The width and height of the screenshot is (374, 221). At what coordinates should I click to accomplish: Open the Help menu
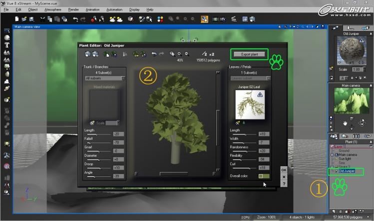point(150,9)
